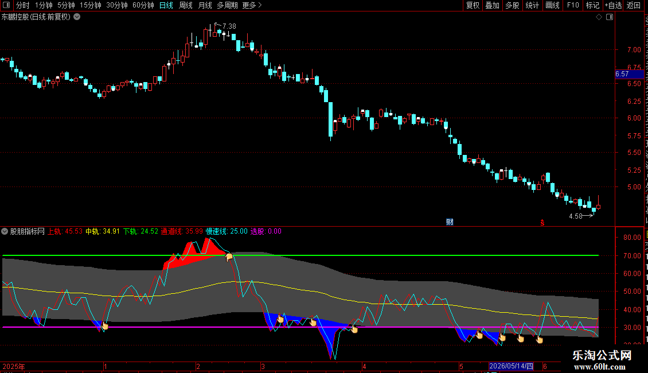The width and height of the screenshot is (648, 373).
Task: Click the 返回 button
Action: pos(634,5)
